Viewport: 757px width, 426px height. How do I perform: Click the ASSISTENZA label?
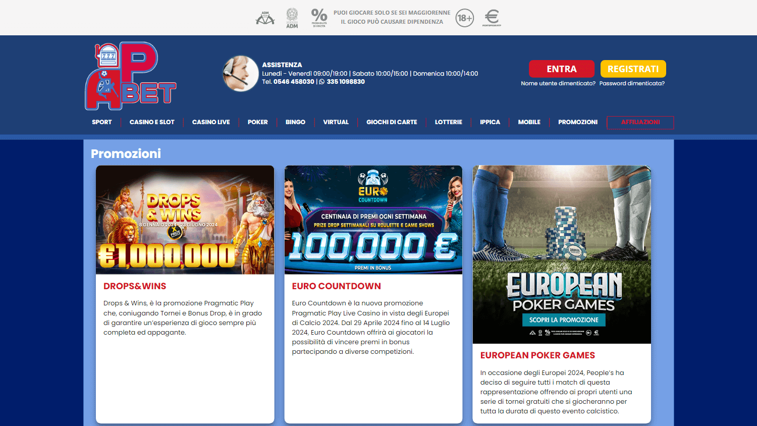[282, 65]
